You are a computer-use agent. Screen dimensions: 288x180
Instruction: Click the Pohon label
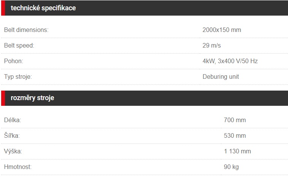[14, 61]
